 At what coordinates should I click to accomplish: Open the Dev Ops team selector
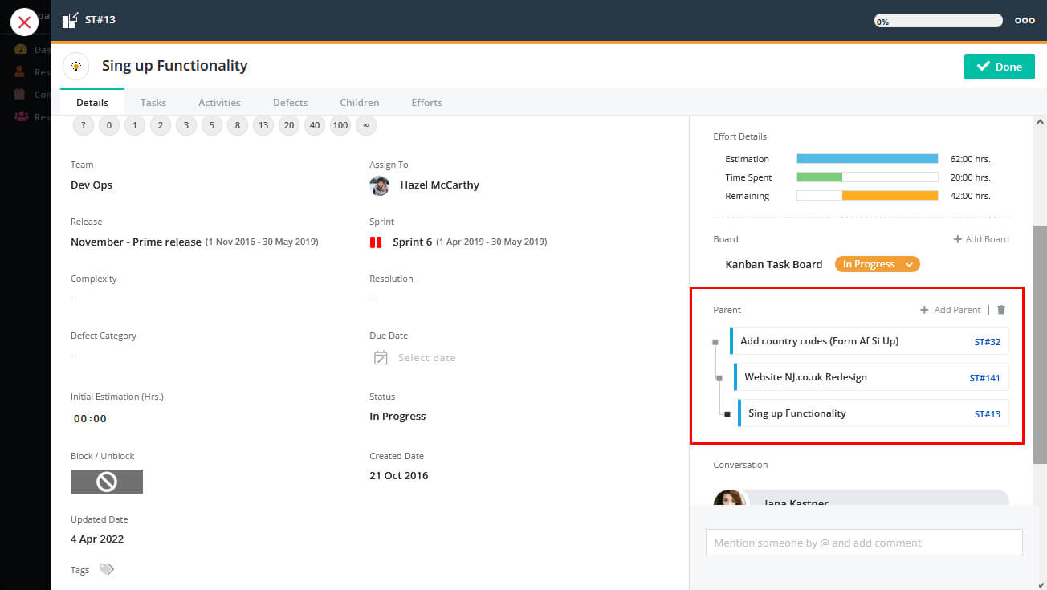[x=92, y=185]
